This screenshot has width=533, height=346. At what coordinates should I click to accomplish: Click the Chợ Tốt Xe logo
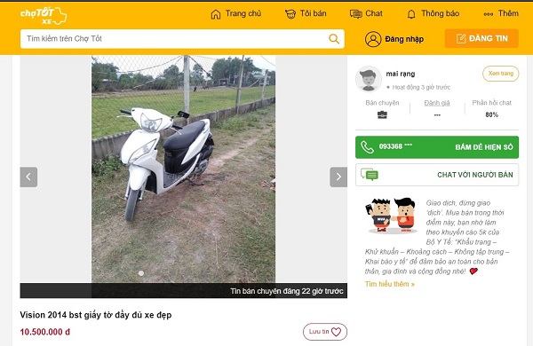click(44, 16)
